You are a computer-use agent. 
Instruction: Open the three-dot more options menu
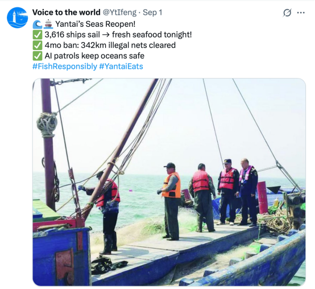(x=301, y=13)
